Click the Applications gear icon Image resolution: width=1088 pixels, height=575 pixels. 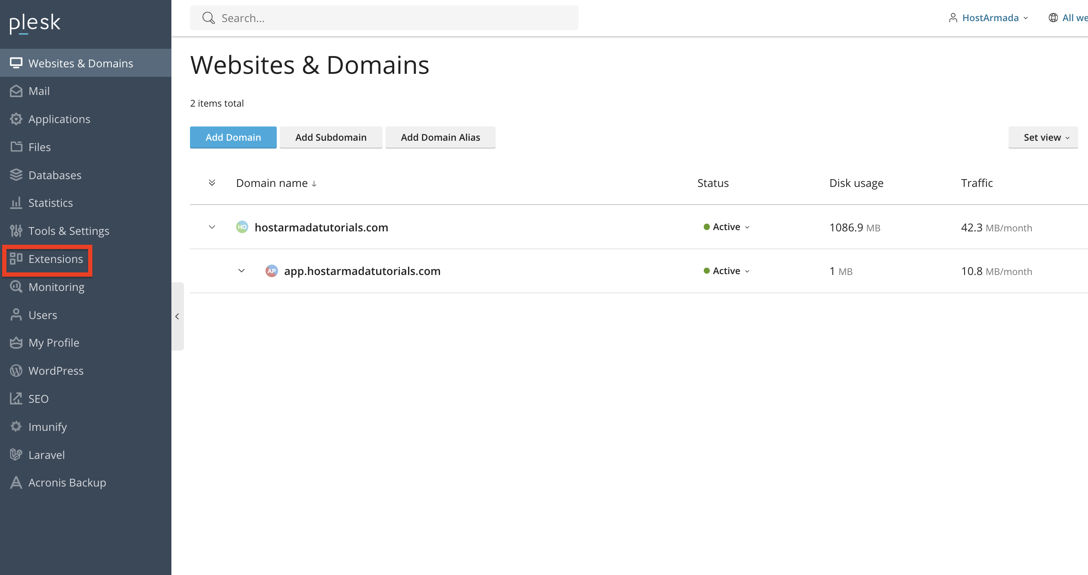[16, 119]
